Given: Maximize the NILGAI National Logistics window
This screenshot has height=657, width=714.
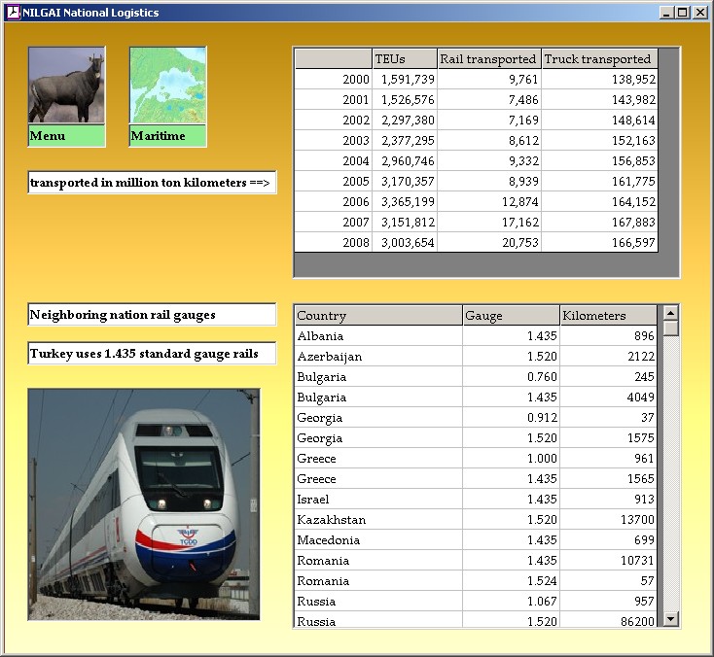Looking at the screenshot, I should tap(683, 13).
